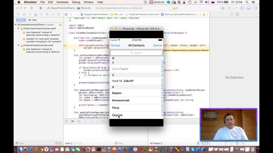
Task: Open the PeoplePickerSwiftDemo scheme selector
Action: [x=61, y=8]
